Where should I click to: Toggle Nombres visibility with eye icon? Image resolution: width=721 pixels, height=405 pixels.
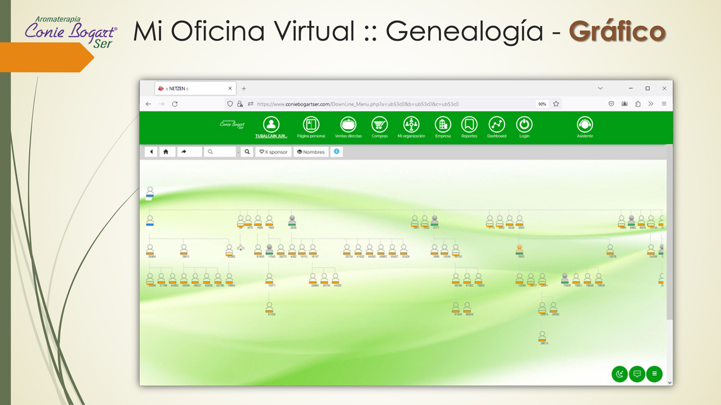[311, 152]
